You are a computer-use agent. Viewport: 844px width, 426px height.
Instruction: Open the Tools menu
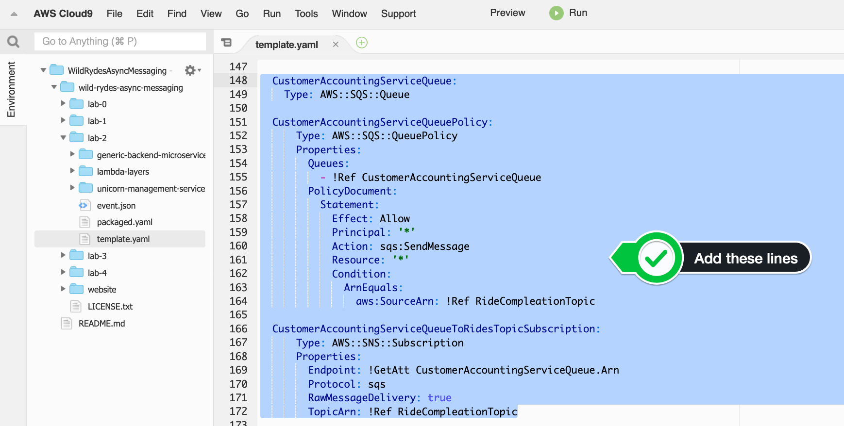point(306,14)
